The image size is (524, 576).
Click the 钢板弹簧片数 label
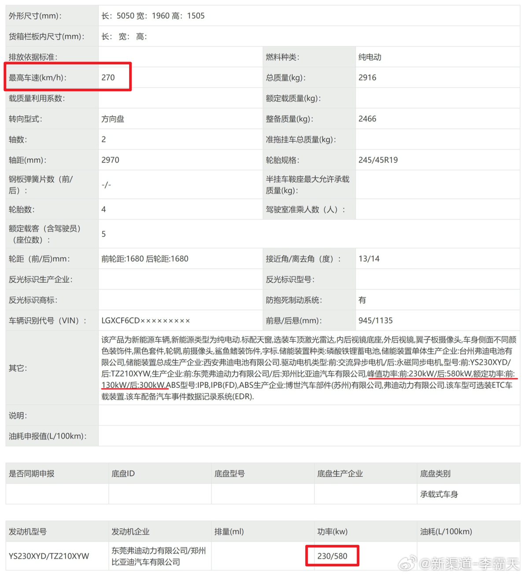[41, 185]
